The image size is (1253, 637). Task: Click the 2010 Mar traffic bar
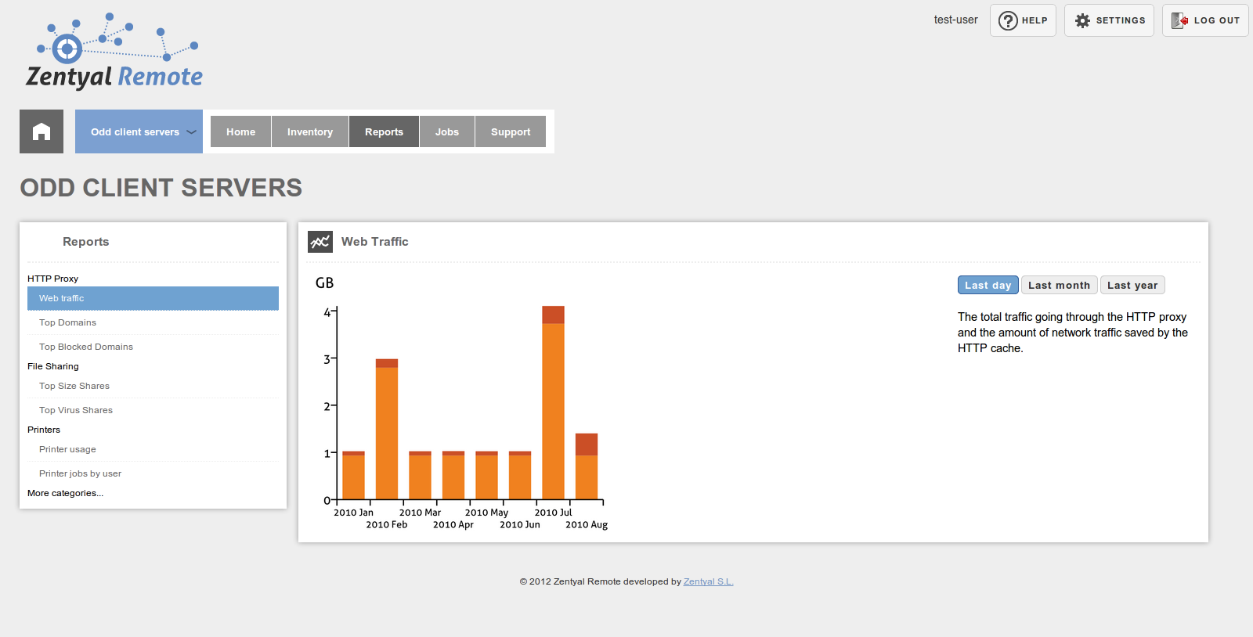point(420,475)
